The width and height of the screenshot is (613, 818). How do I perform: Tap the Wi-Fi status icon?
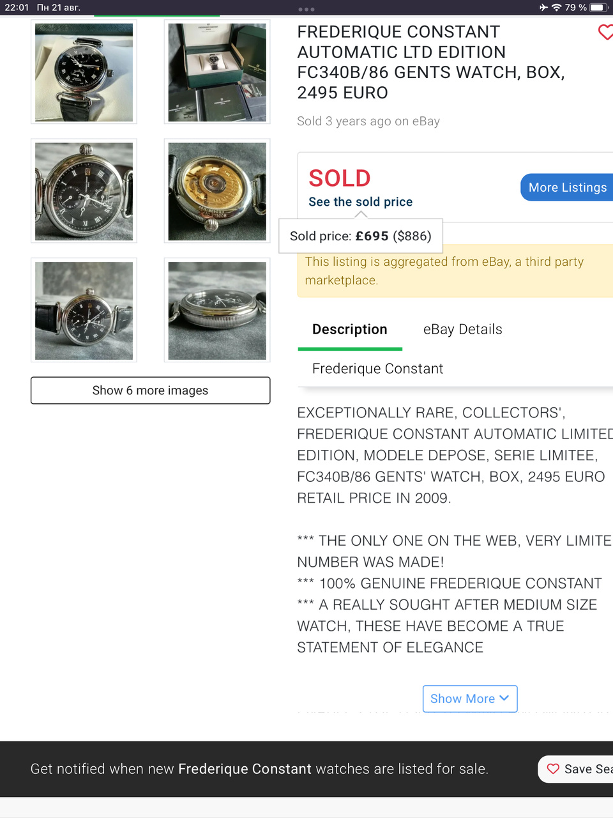click(556, 8)
